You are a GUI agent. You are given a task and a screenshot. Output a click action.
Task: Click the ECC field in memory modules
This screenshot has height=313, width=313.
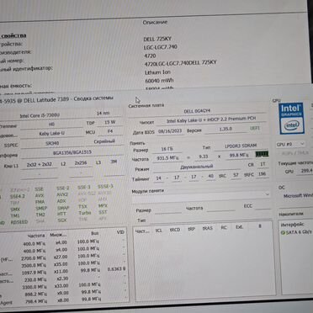click(x=263, y=206)
